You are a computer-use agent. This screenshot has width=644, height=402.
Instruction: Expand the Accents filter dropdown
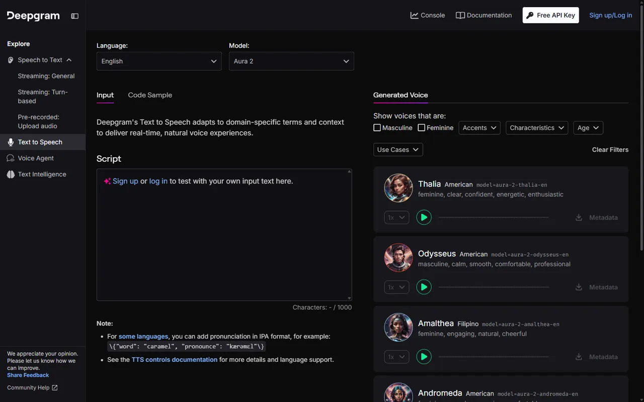tap(479, 128)
